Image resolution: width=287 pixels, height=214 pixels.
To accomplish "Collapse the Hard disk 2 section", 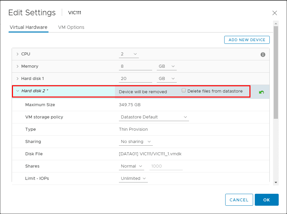I will 18,91.
